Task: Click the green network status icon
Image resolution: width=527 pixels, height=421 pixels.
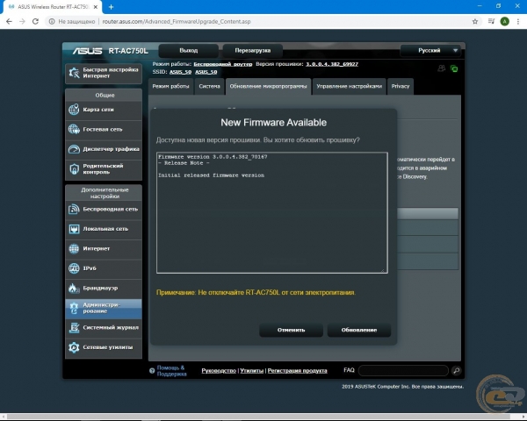Action: point(454,68)
